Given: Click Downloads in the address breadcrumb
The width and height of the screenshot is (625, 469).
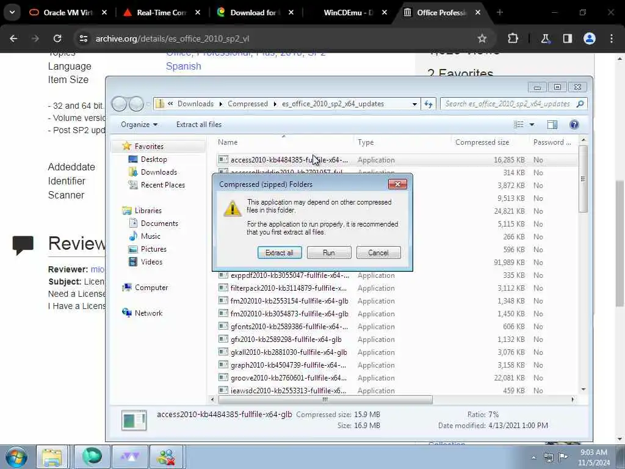Looking at the screenshot, I should pyautogui.click(x=195, y=104).
